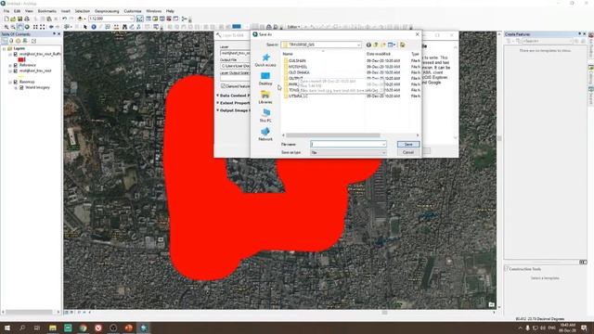Click the Full Extent globe icon
Image resolution: width=594 pixels, height=334 pixels.
point(27,27)
